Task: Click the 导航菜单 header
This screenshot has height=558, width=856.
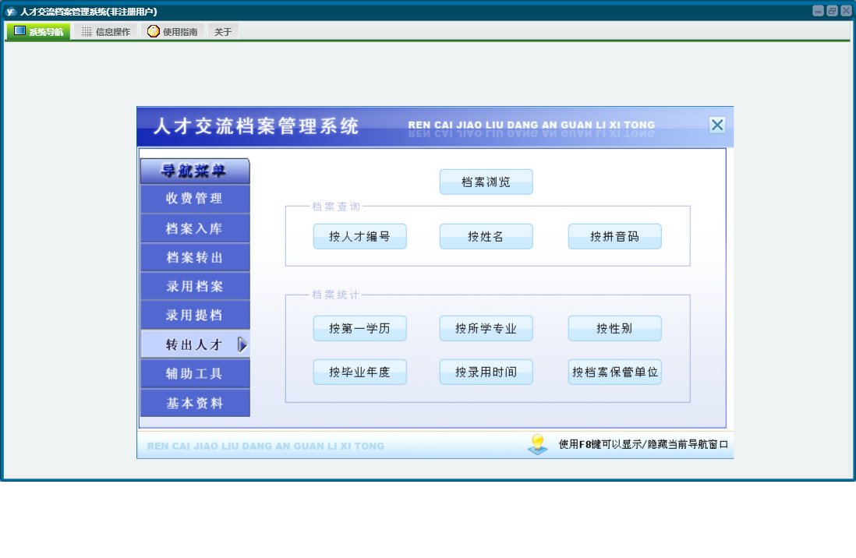Action: point(195,171)
